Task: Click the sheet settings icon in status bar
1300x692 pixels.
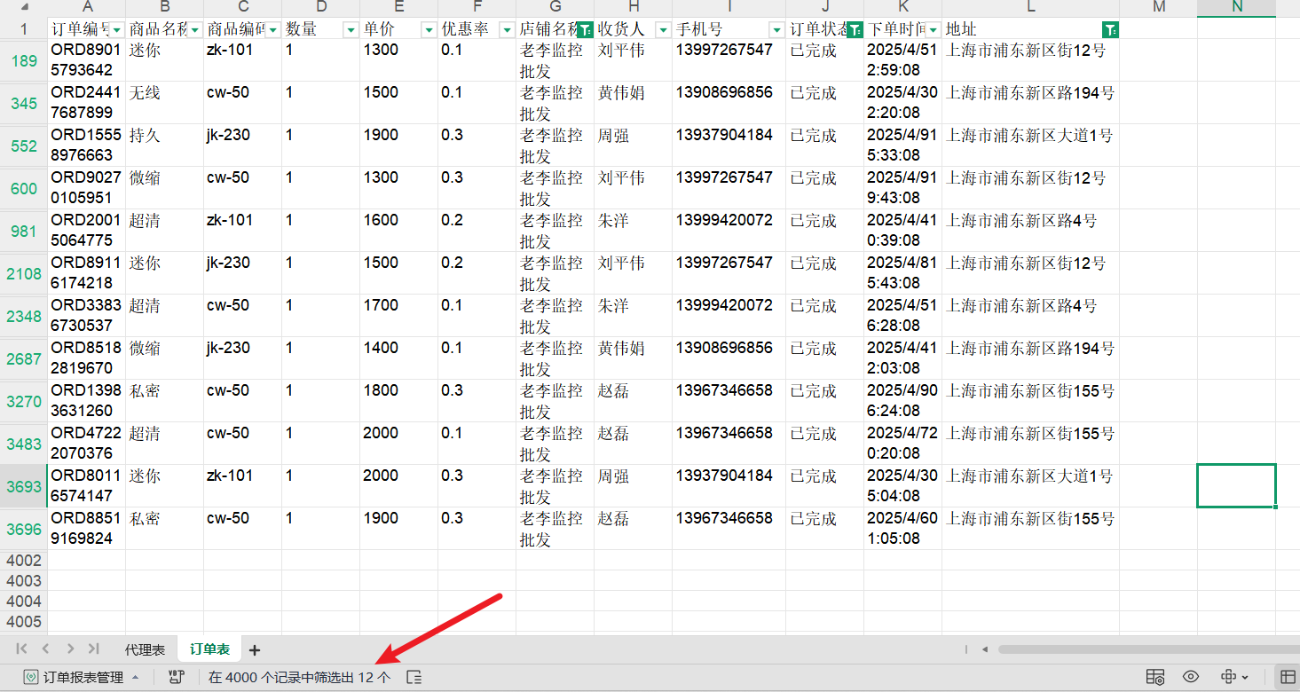Action: point(1155,677)
